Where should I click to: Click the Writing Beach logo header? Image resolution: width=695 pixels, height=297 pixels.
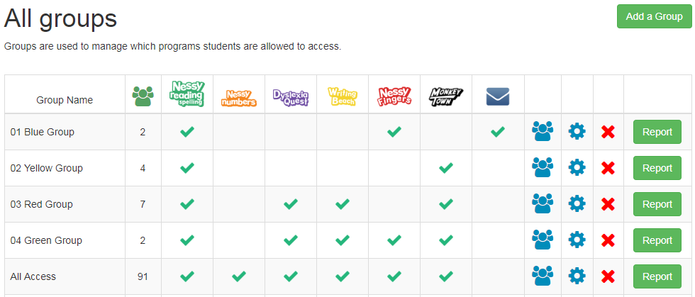[x=342, y=97]
